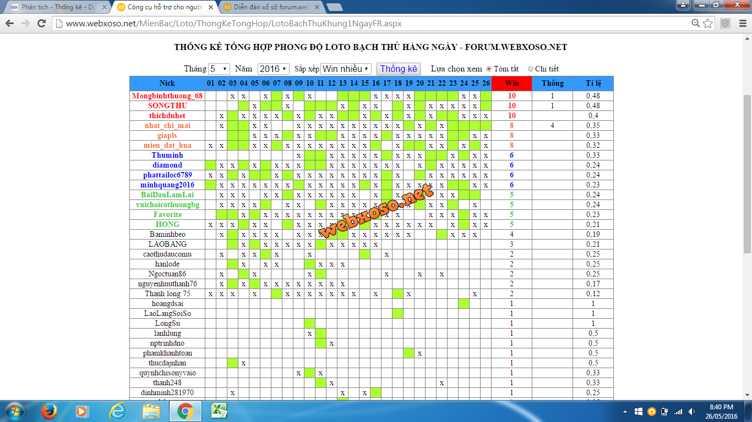Switch to the 'Phân tích - Thống kê' tab
The width and height of the screenshot is (752, 422).
[x=55, y=7]
